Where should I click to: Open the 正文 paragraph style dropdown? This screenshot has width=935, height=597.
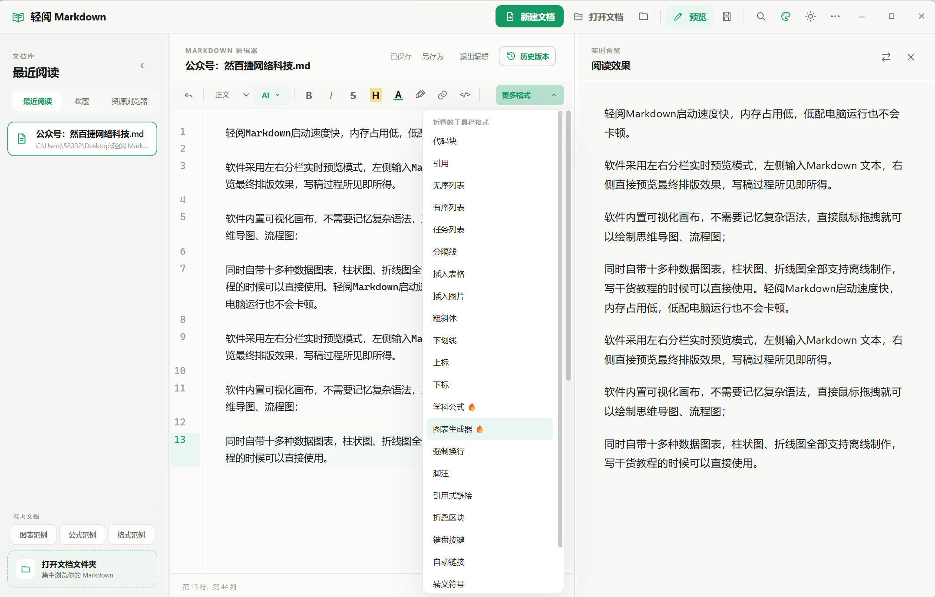231,95
